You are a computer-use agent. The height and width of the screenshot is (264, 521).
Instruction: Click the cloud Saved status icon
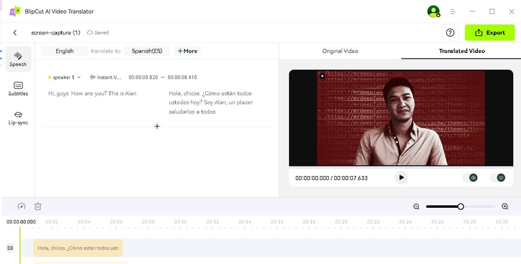tap(90, 33)
